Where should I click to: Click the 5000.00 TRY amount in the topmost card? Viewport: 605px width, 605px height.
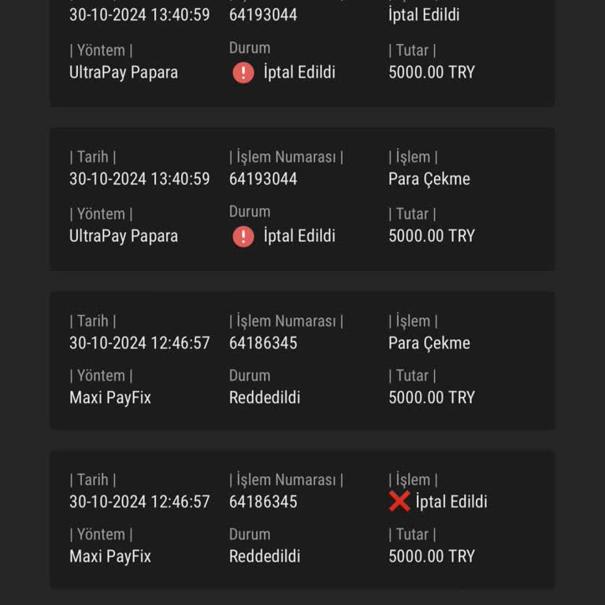432,72
